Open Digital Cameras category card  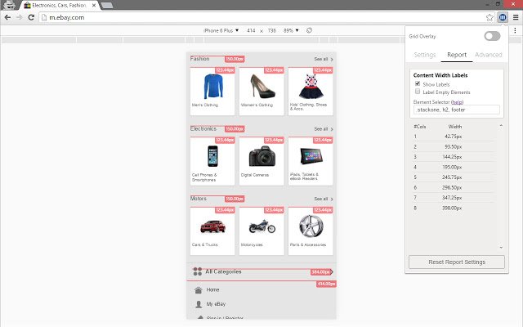tap(261, 161)
